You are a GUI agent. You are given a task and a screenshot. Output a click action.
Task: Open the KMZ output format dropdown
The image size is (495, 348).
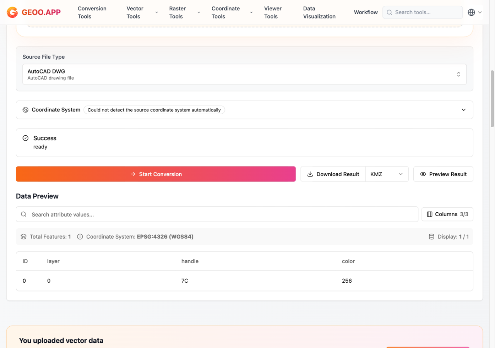point(387,174)
